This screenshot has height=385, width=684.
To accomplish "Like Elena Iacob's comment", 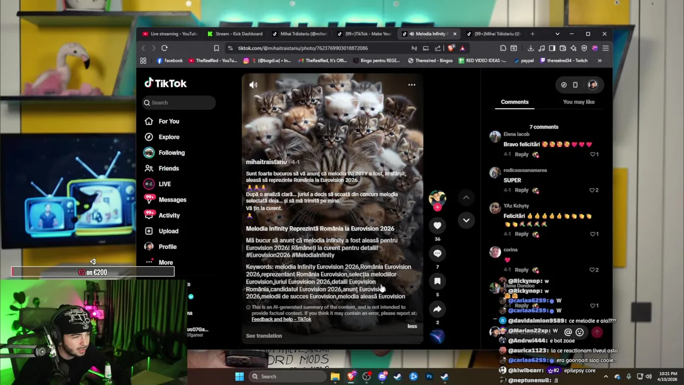I will [x=593, y=154].
